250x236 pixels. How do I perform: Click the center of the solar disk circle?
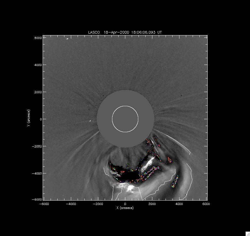click(125, 119)
